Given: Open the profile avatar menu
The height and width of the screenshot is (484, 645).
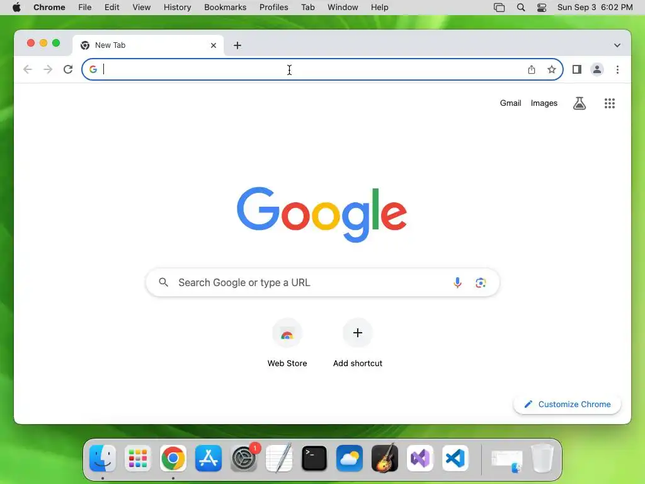Looking at the screenshot, I should [597, 69].
